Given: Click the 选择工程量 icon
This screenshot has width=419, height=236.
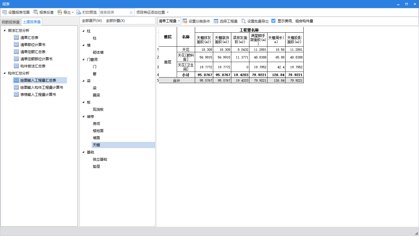Looking at the screenshot, I should point(216,21).
